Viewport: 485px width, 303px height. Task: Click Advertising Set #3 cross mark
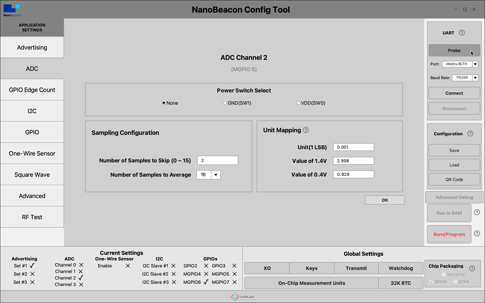point(32,282)
